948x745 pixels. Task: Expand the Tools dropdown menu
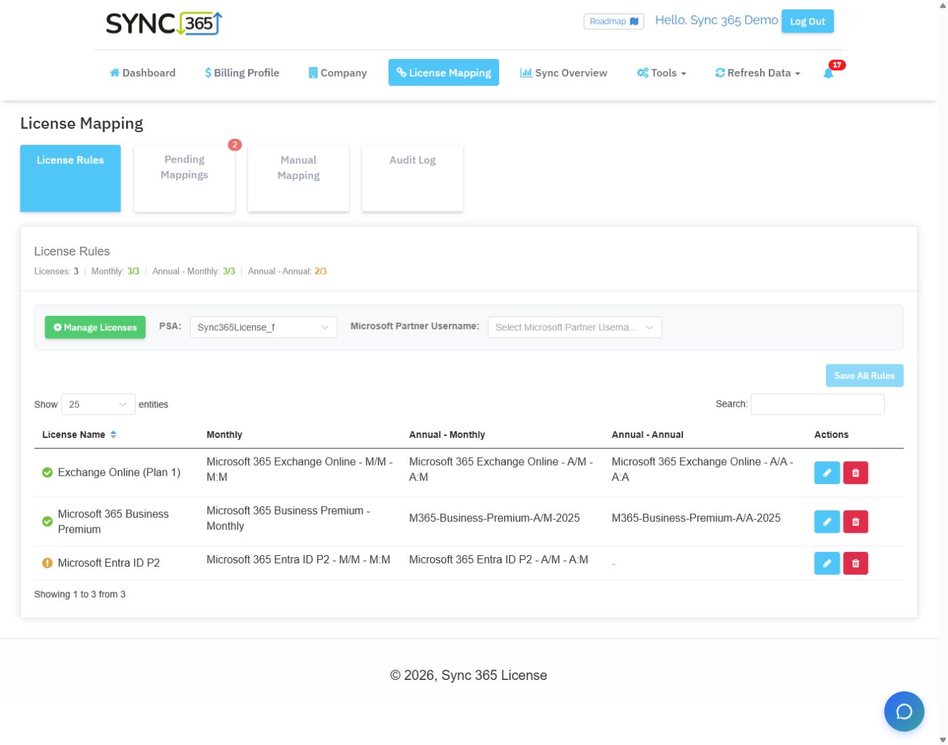click(661, 73)
